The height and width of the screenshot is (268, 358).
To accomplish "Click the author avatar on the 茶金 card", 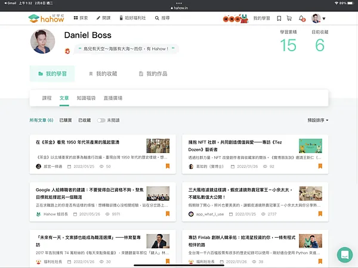I will pyautogui.click(x=38, y=166).
